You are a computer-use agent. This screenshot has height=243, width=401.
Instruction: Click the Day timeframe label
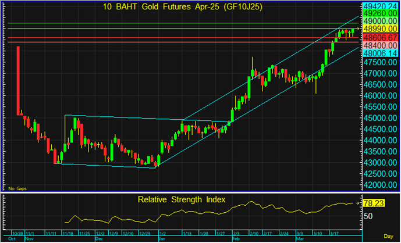(x=388, y=236)
